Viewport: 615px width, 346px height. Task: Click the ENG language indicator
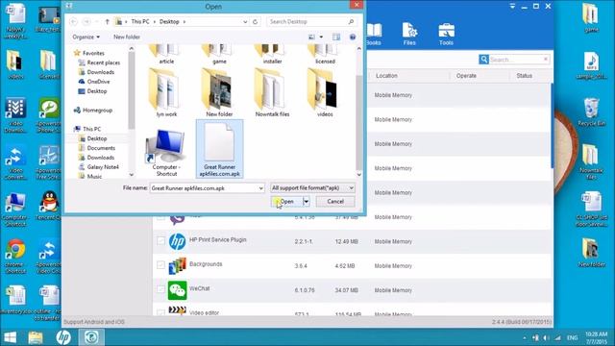coord(573,337)
